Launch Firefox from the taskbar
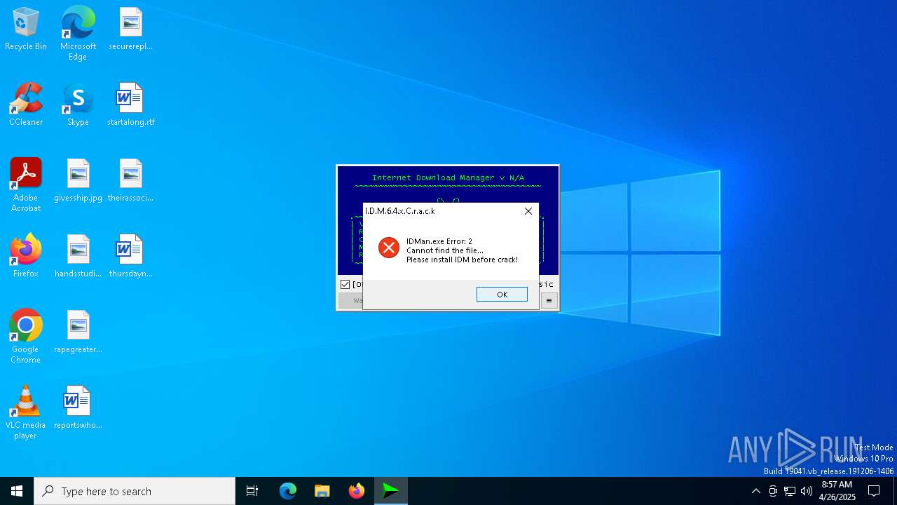Screen dimensions: 897x505 pyautogui.click(x=357, y=491)
